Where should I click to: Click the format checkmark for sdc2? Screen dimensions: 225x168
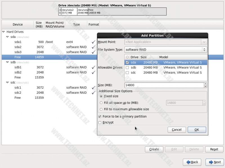tap(93, 93)
